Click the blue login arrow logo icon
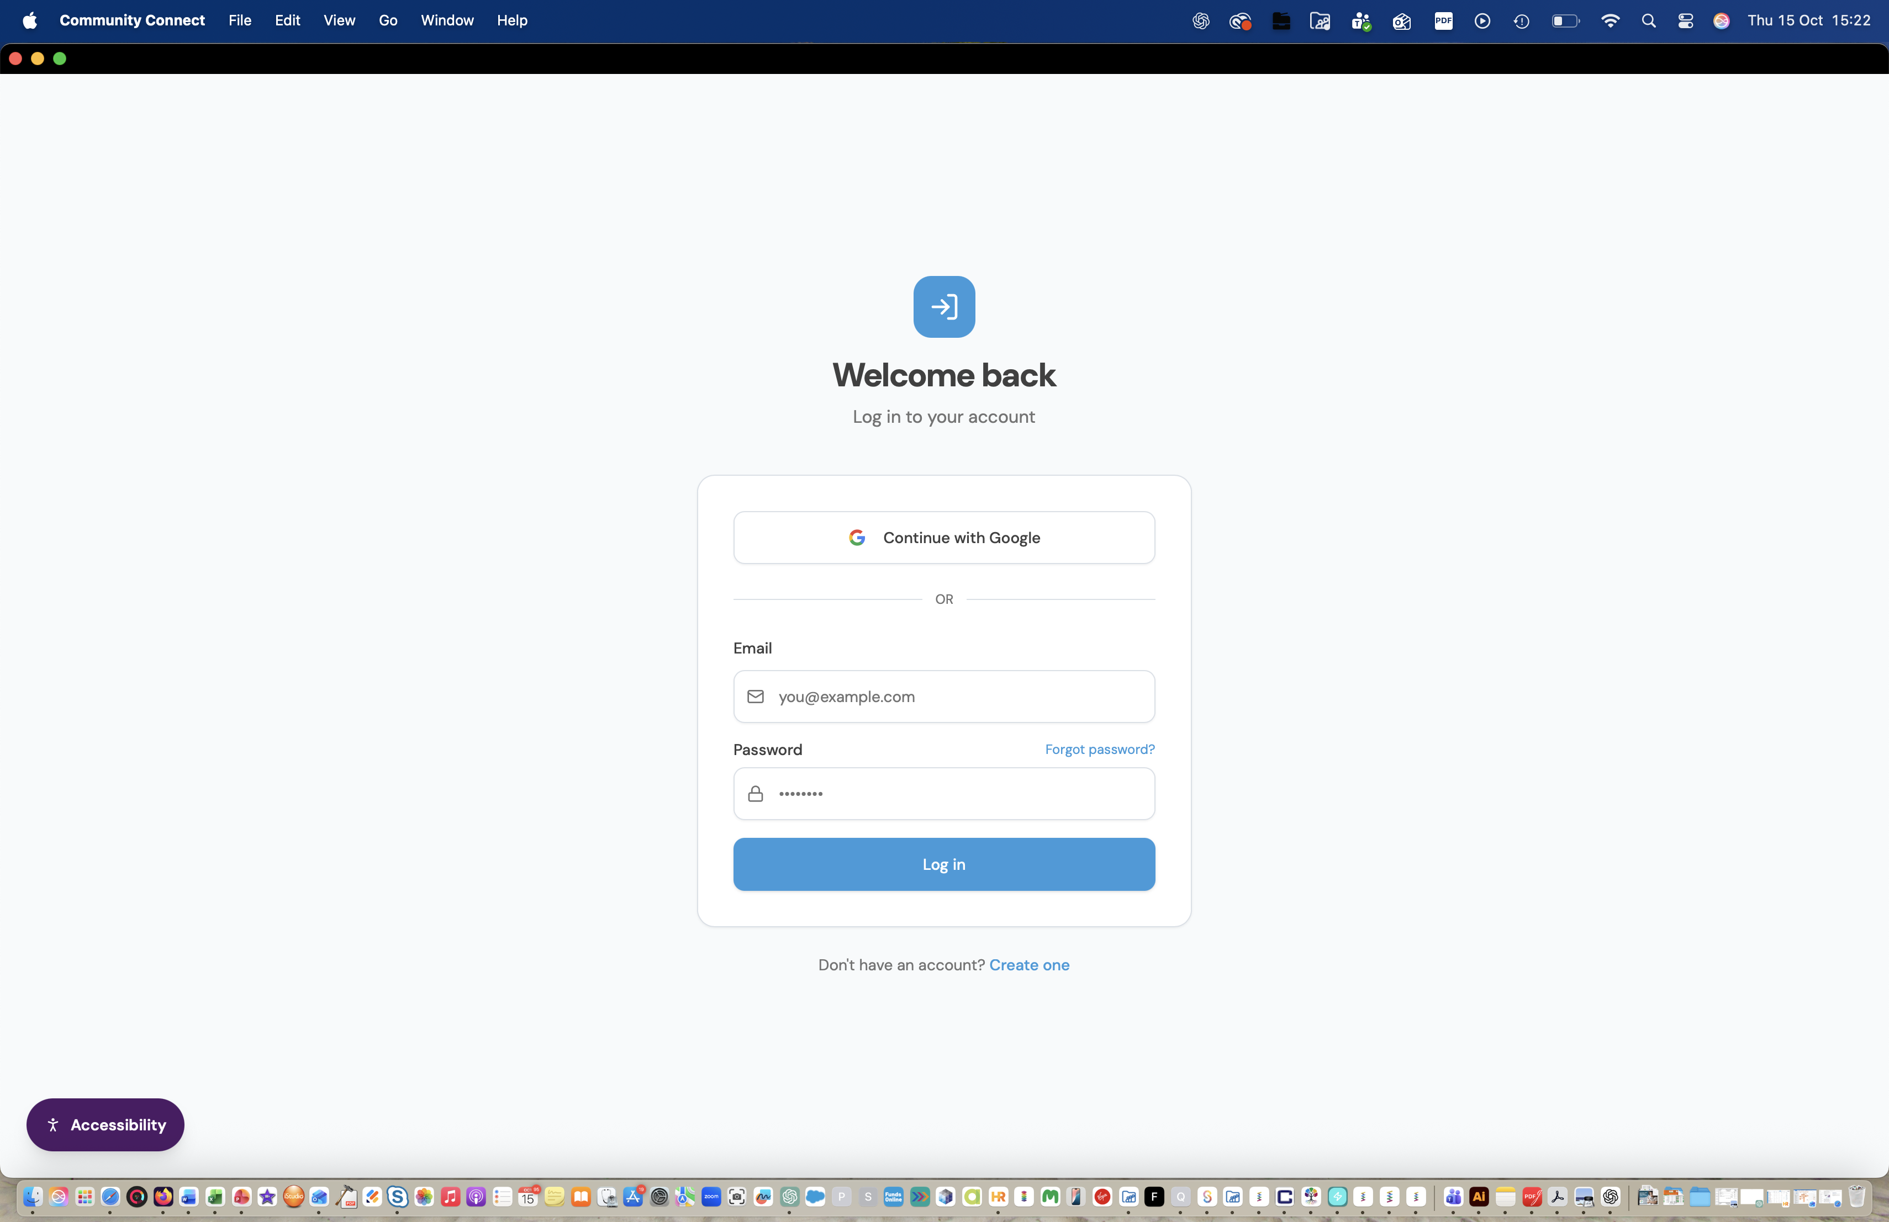This screenshot has height=1222, width=1889. [944, 307]
